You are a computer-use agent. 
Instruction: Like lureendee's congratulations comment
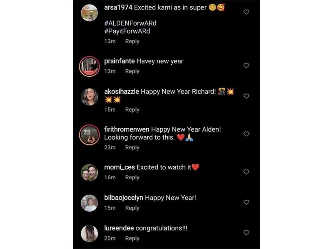tap(246, 233)
